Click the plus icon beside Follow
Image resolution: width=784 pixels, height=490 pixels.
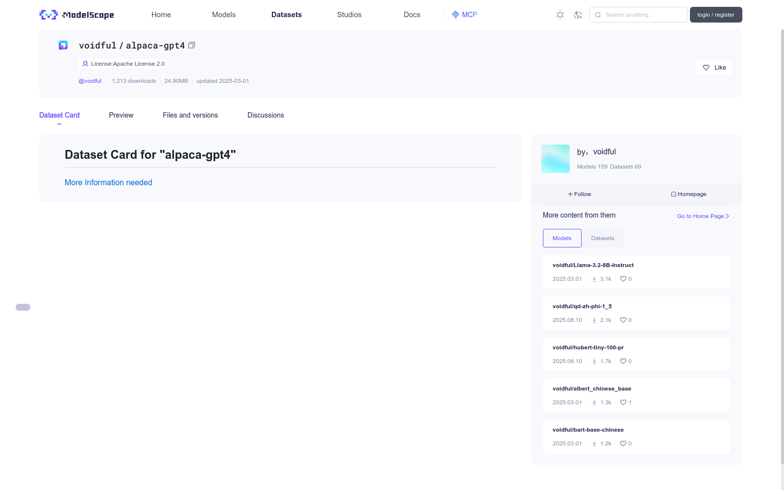[x=570, y=194]
